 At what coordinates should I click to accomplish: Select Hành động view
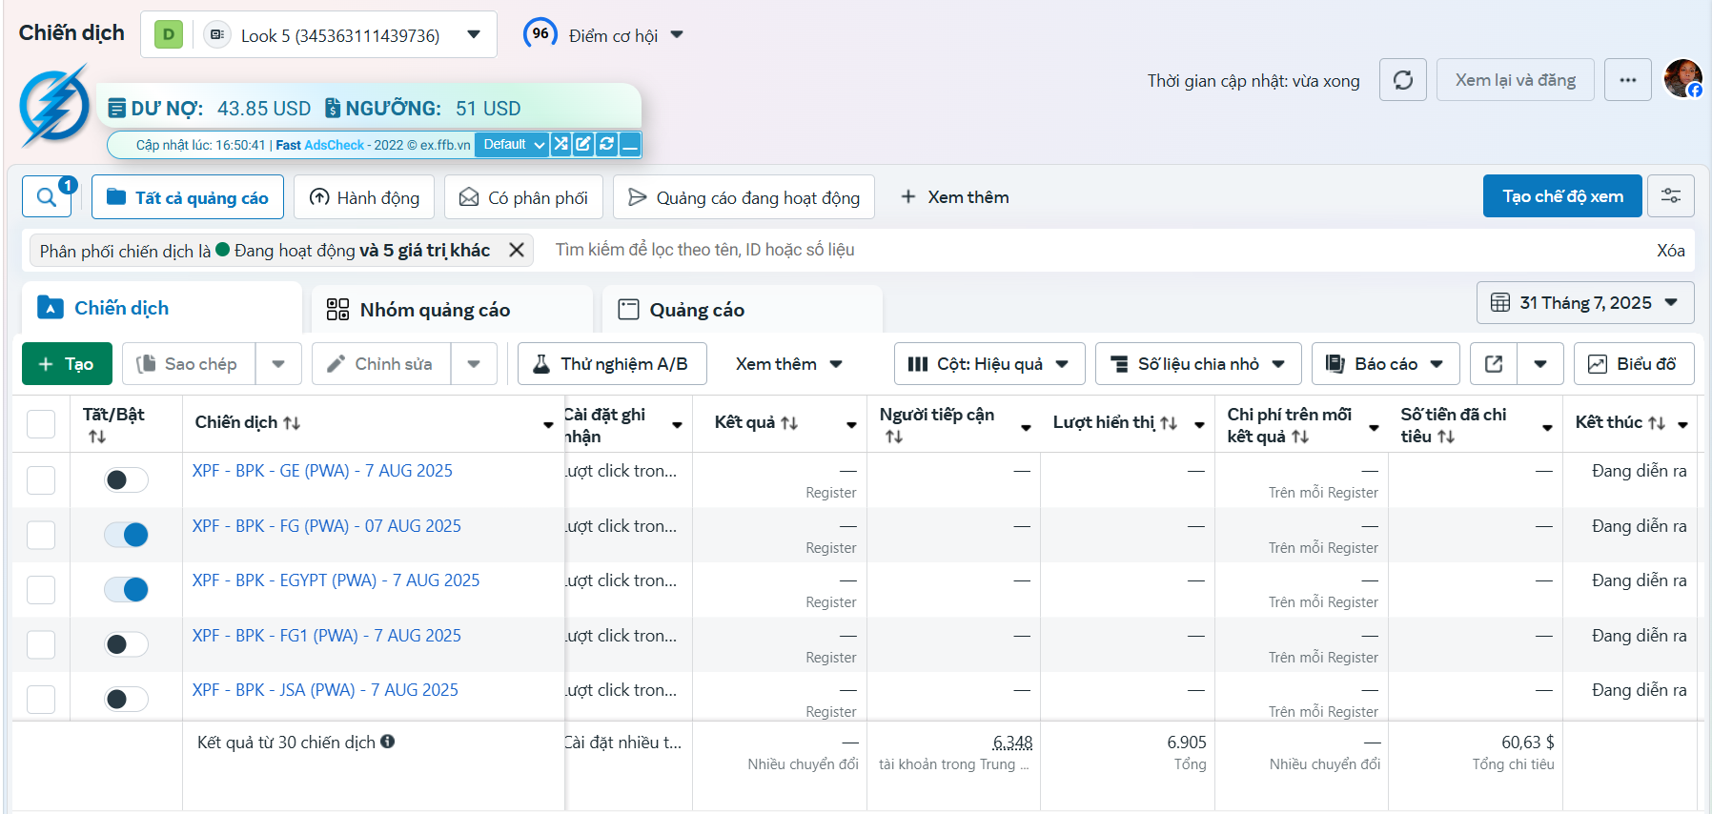(364, 197)
